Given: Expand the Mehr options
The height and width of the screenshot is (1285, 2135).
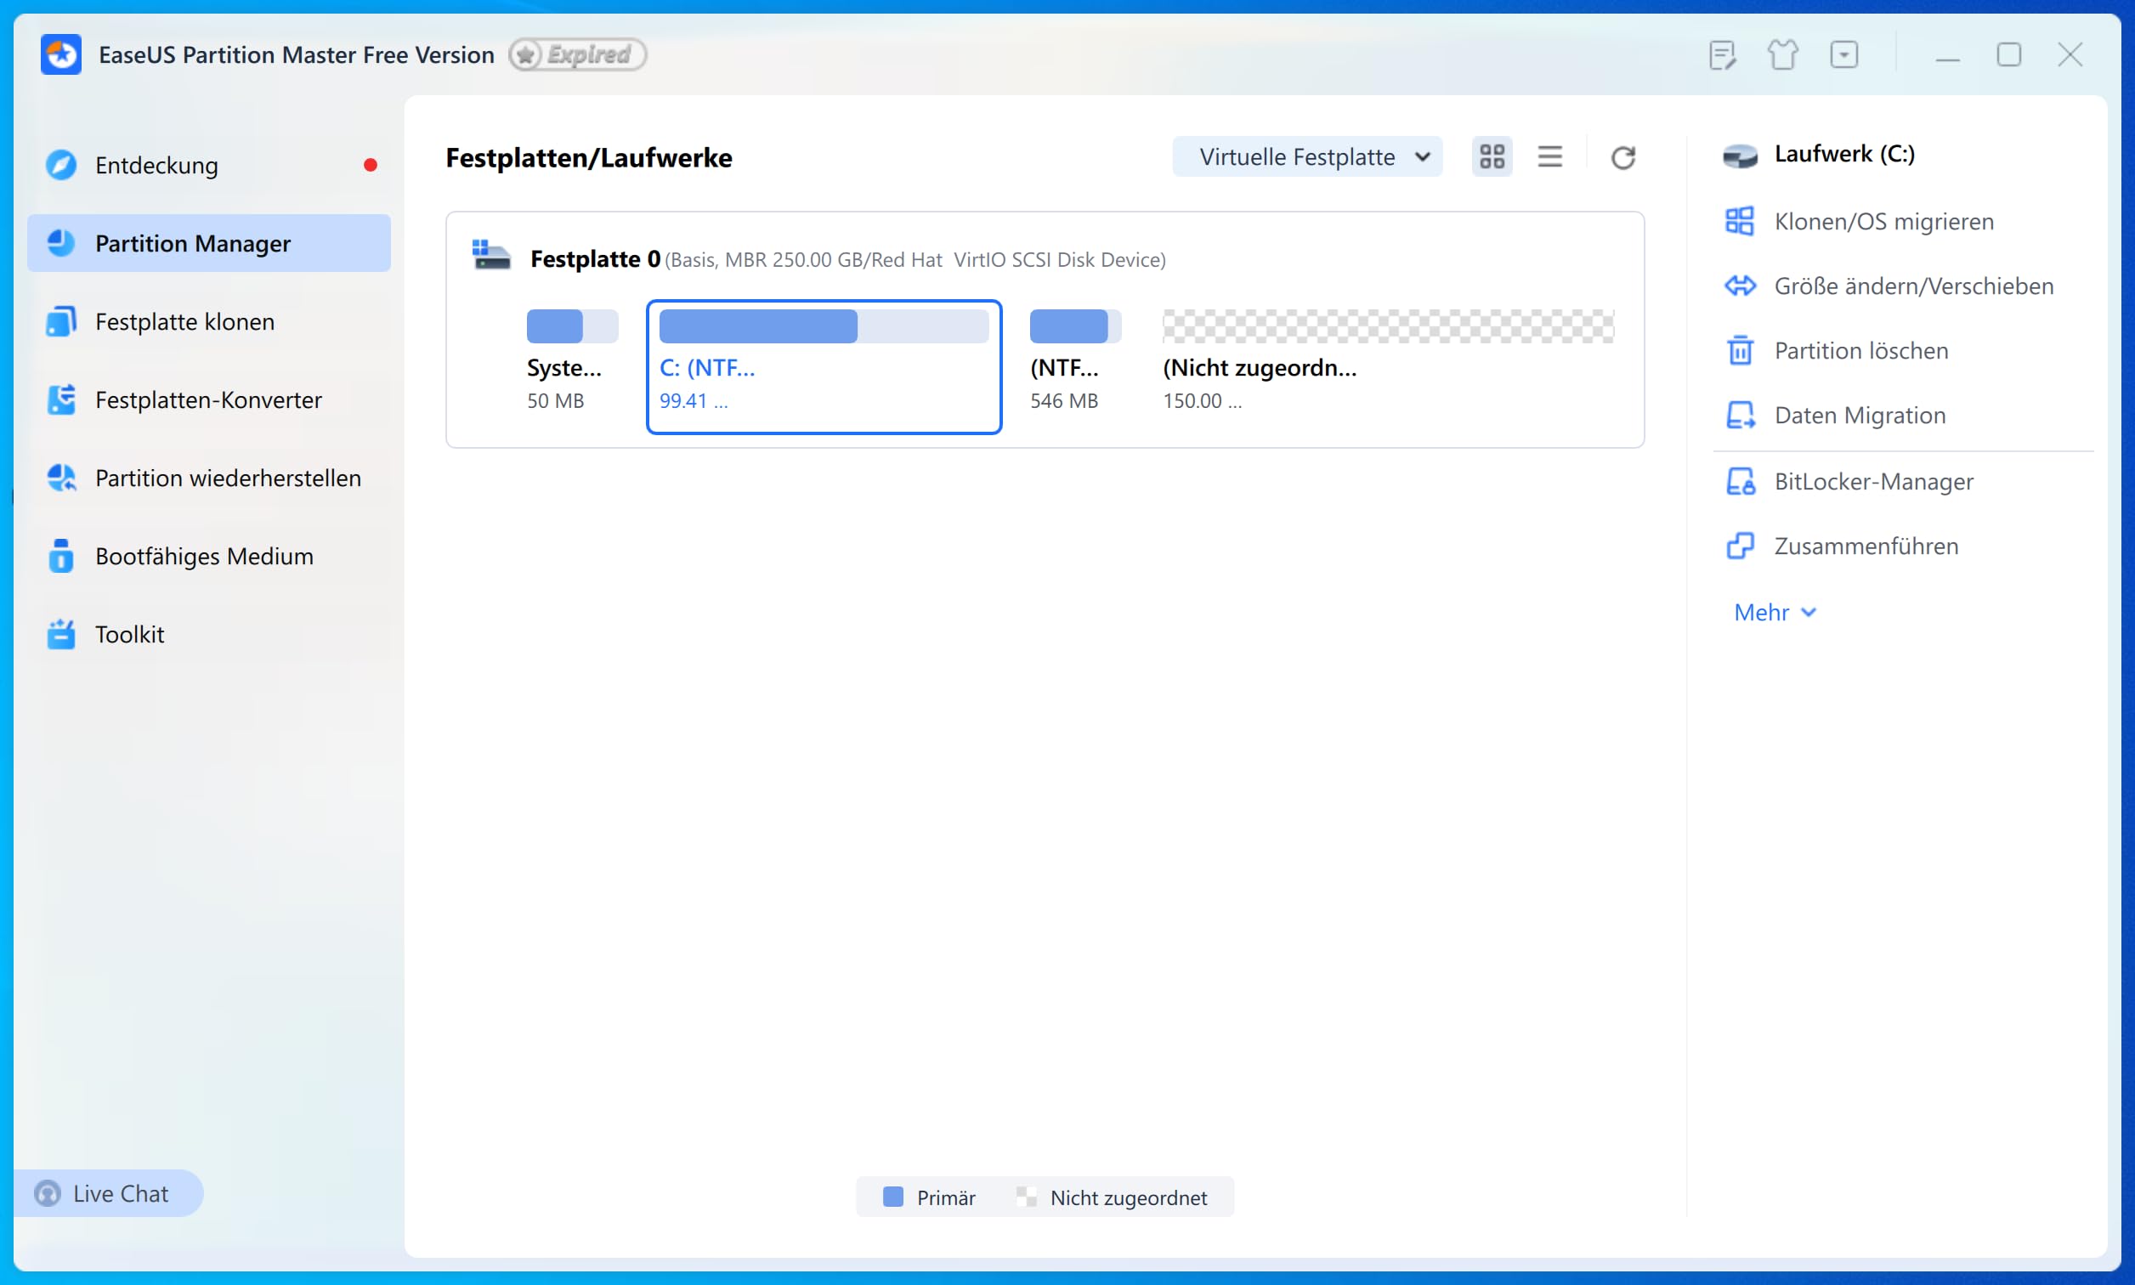Looking at the screenshot, I should coord(1775,612).
